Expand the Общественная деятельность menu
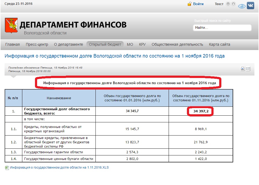This screenshot has height=185, width=259. coord(177,45)
